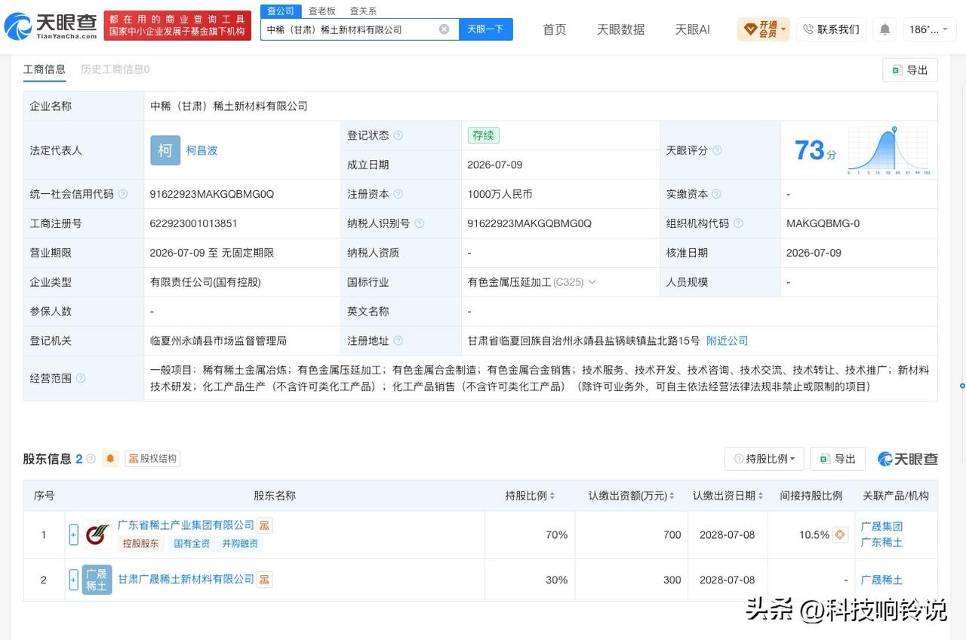Sort by 持股比例 column

pyautogui.click(x=552, y=496)
